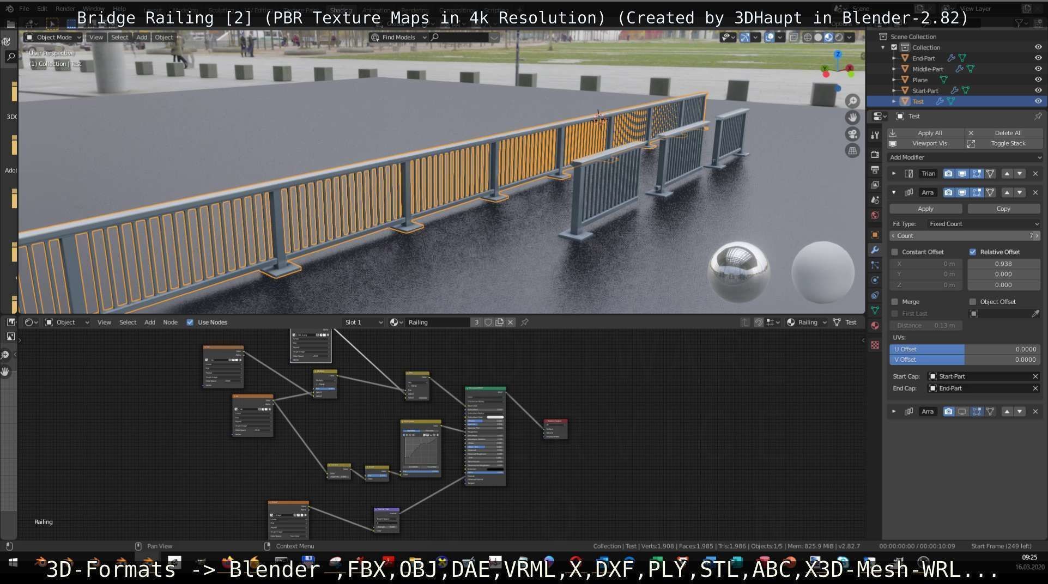
Task: Click Toggle Stack button
Action: pyautogui.click(x=1004, y=143)
